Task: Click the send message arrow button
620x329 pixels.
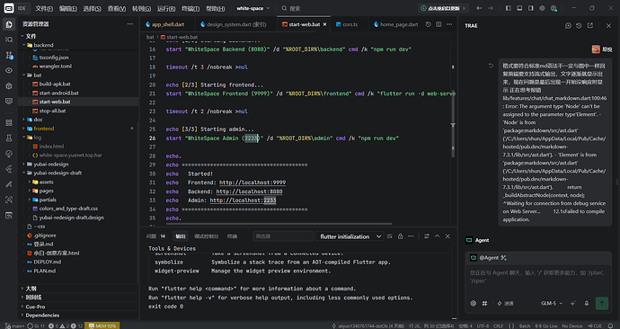Action: tap(602, 303)
